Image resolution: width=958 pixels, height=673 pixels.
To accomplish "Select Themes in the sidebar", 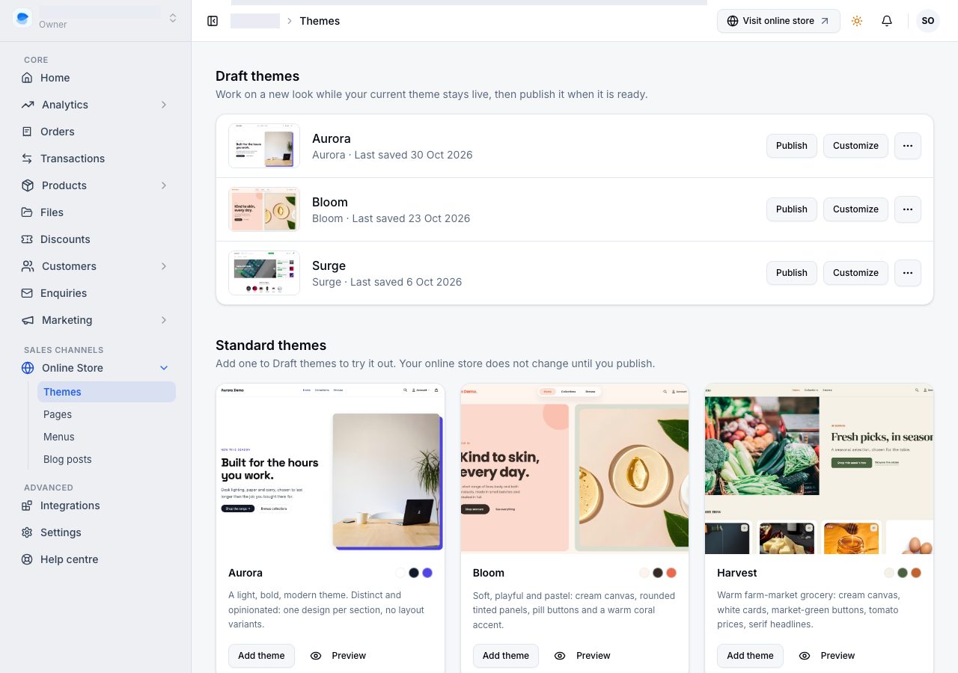I will click(106, 392).
